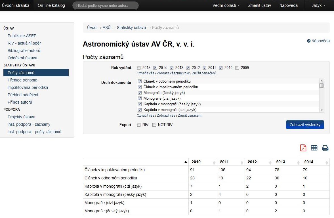Export the results to a spreadsheet

pos(314,148)
